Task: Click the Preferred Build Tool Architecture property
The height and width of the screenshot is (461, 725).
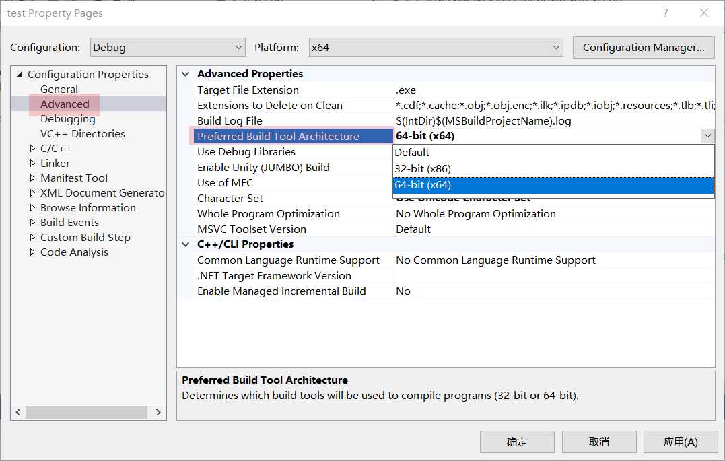Action: click(x=278, y=136)
